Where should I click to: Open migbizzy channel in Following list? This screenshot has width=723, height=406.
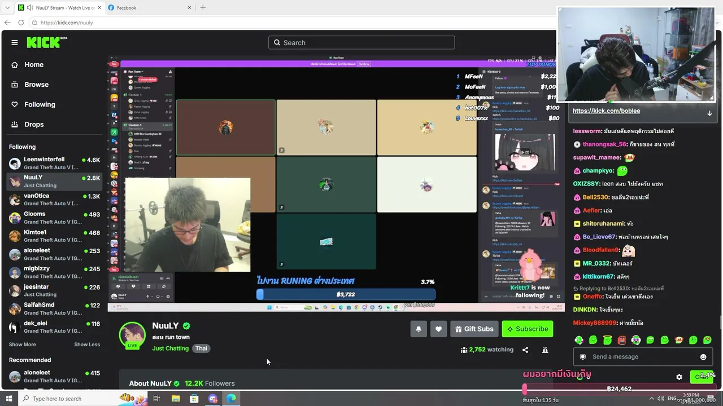pyautogui.click(x=54, y=272)
